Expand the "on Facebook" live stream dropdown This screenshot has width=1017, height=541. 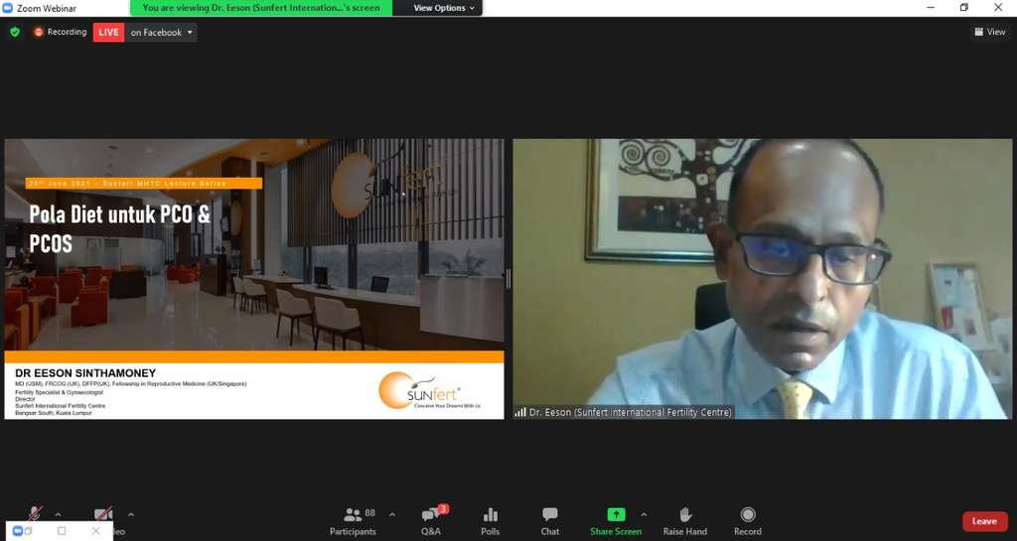point(162,33)
